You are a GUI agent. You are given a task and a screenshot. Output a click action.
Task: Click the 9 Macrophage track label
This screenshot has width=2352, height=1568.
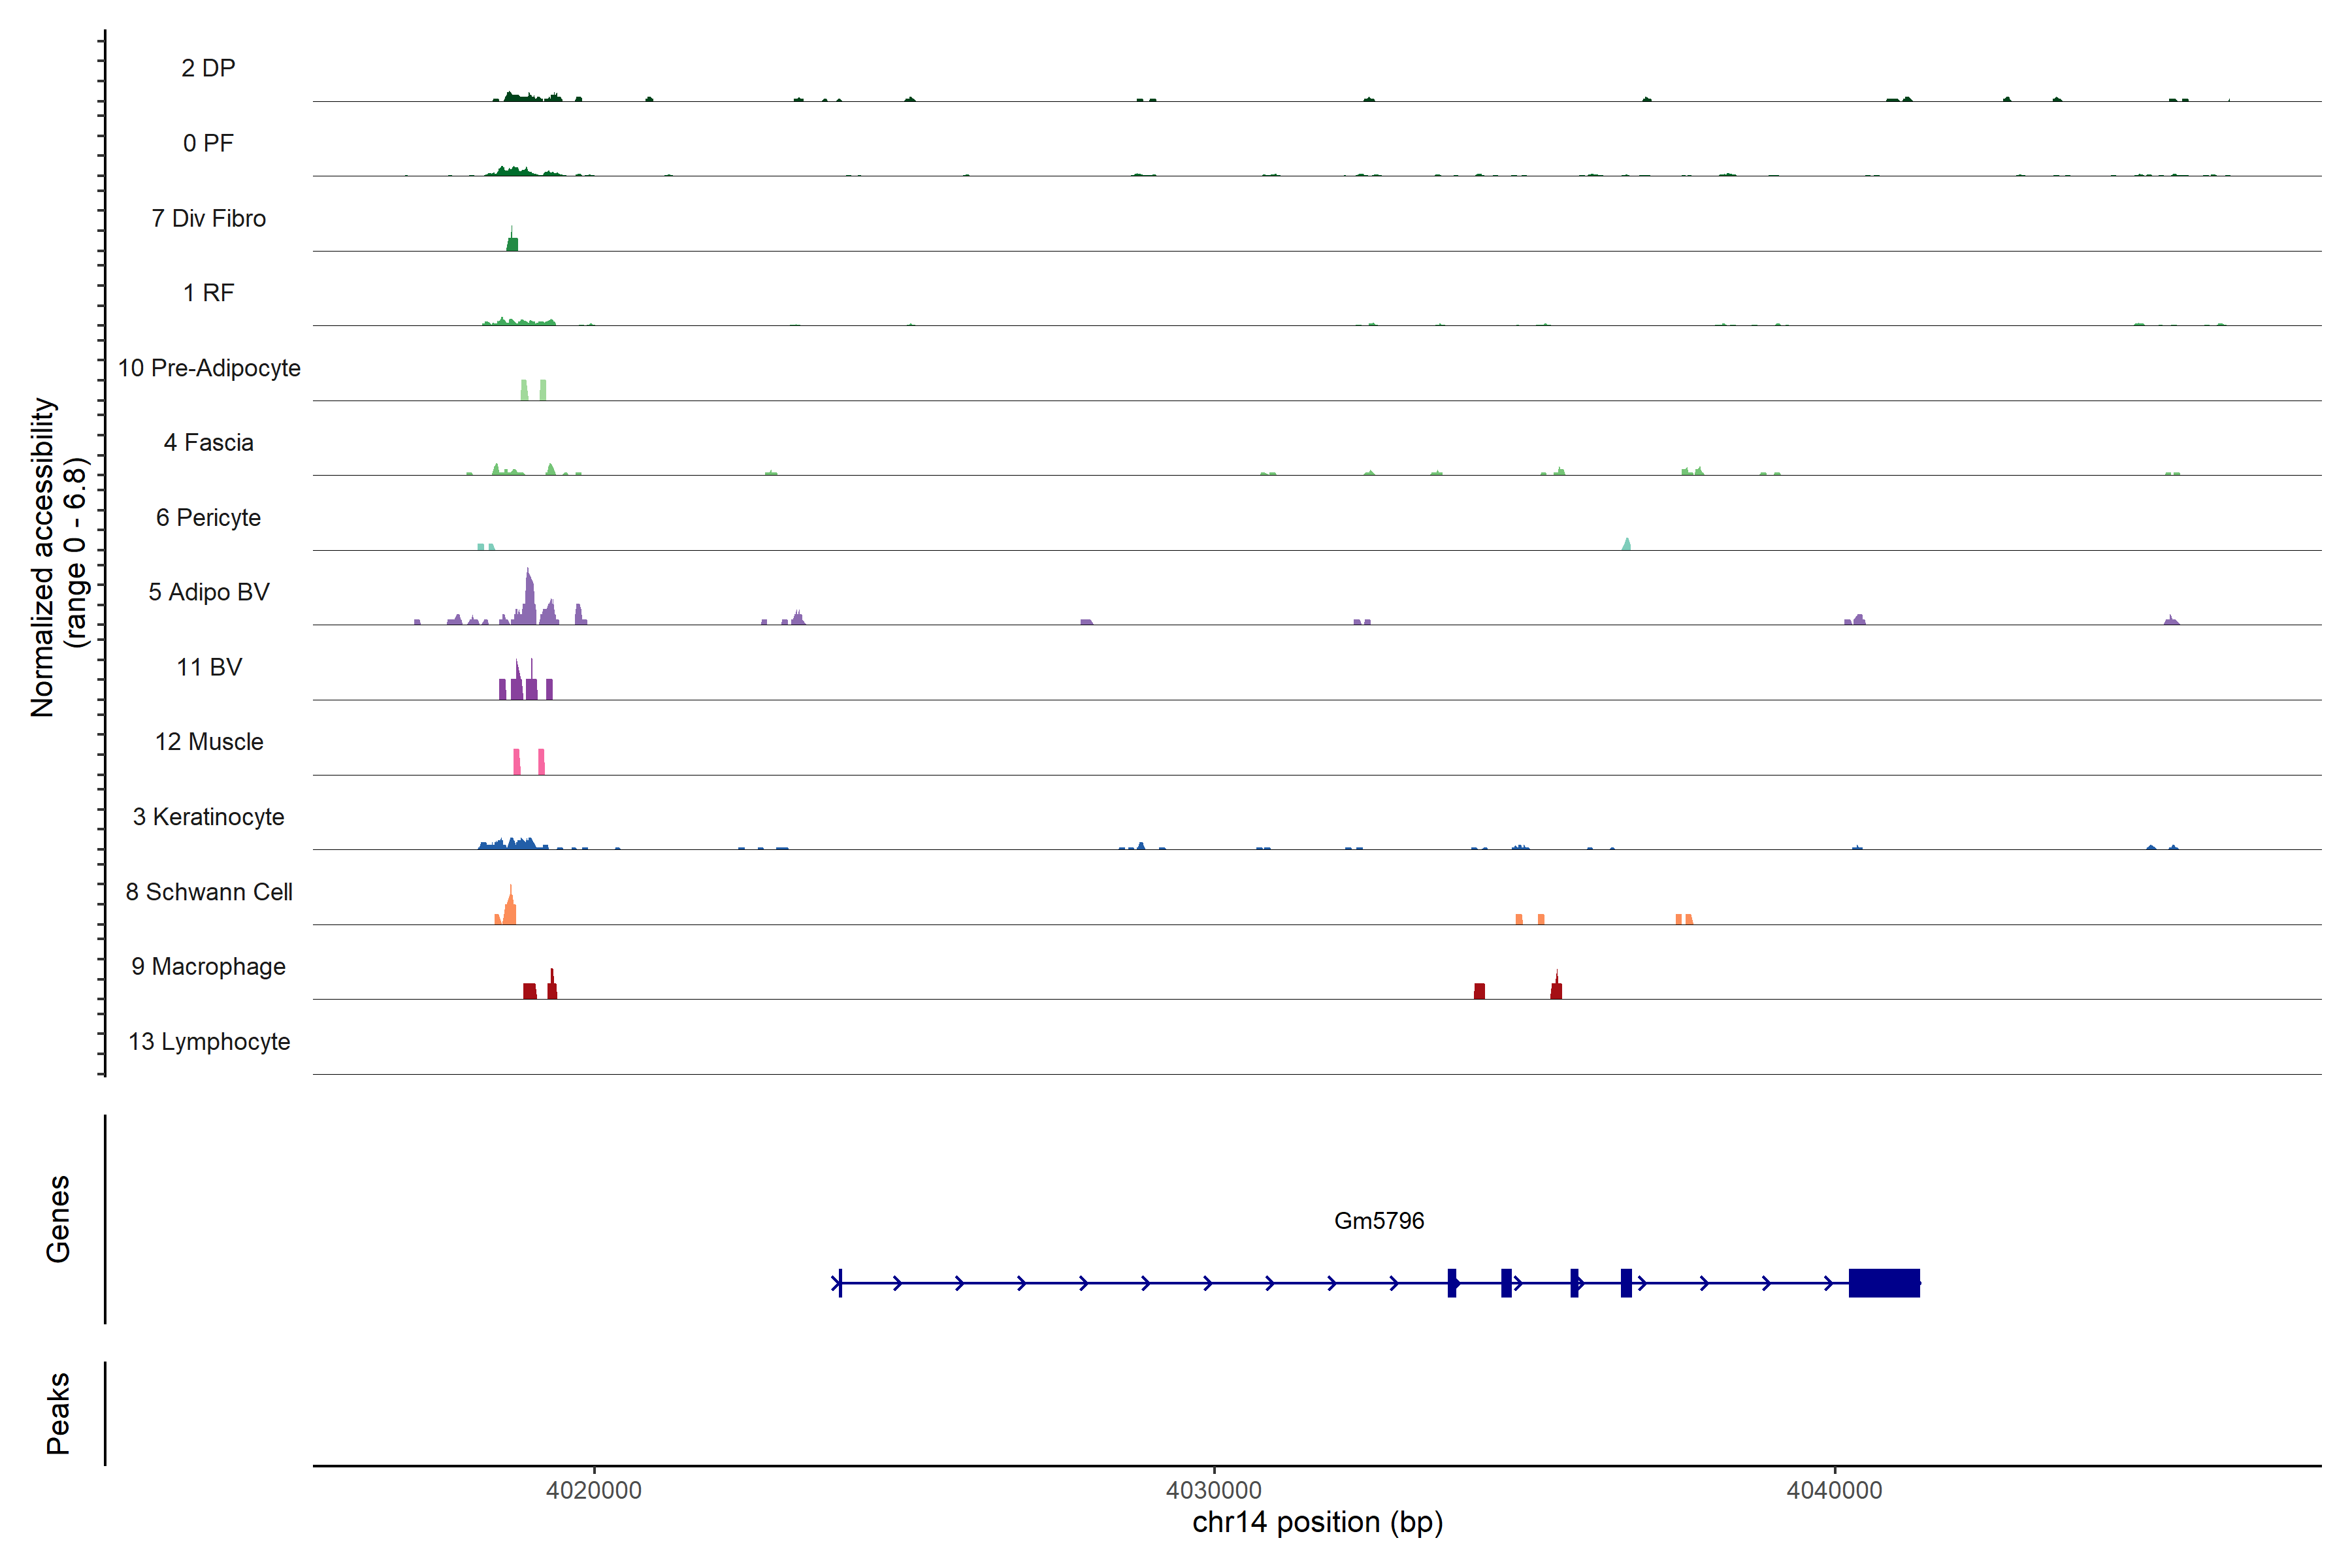point(208,967)
